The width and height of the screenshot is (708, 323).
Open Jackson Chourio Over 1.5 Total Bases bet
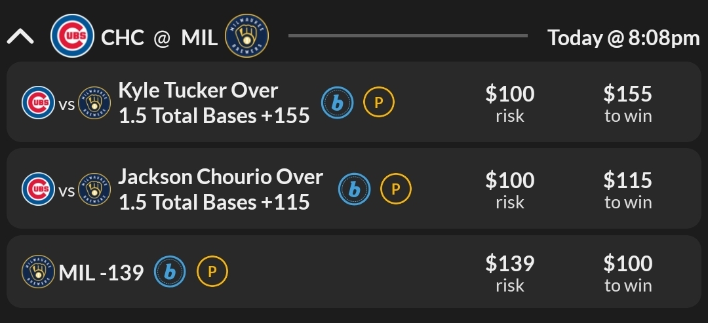220,189
